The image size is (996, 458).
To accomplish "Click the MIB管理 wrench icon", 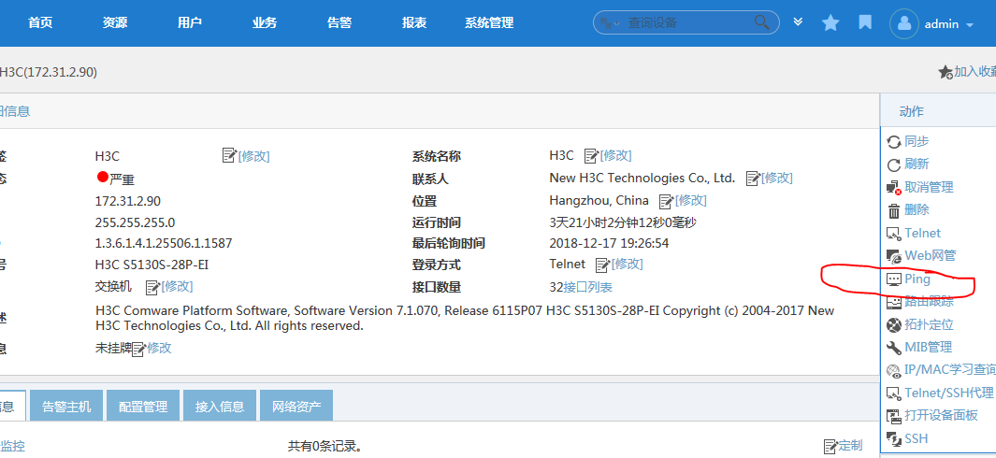I will (894, 348).
